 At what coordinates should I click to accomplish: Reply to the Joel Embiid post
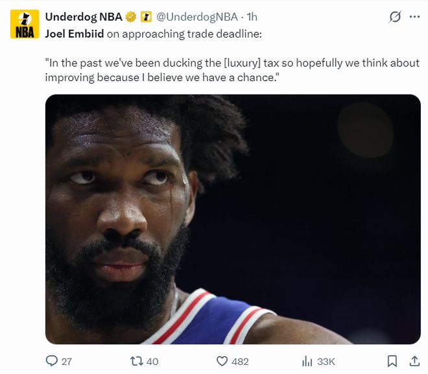point(53,361)
